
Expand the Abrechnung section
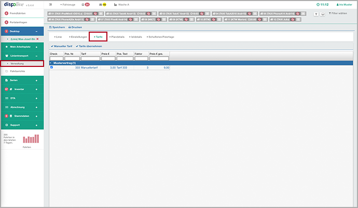[x=36, y=107]
